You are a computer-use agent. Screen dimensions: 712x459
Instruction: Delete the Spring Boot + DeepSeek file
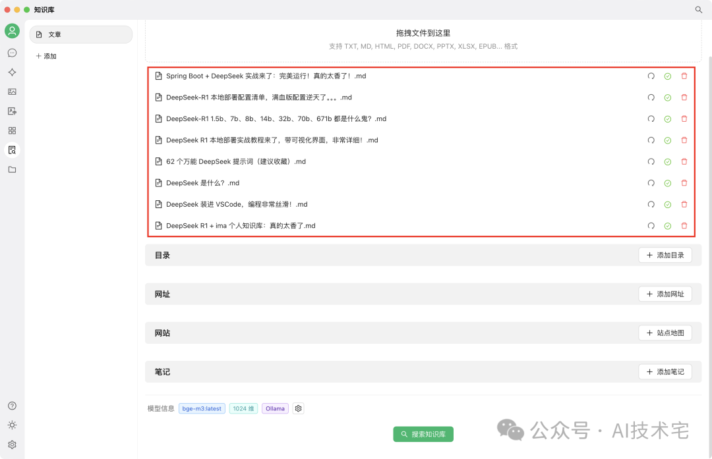pos(684,76)
